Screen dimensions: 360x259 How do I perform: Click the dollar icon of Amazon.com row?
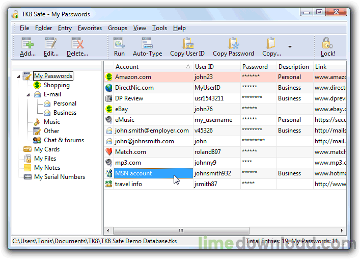[x=109, y=77]
